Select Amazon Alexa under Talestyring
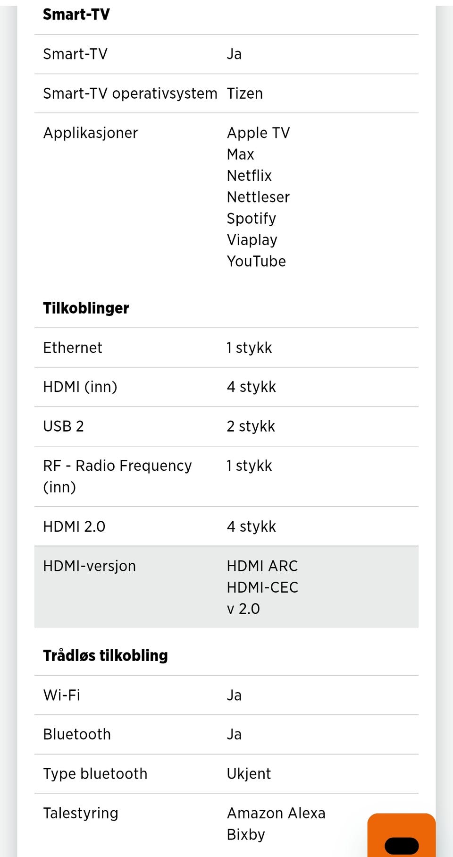Image resolution: width=453 pixels, height=857 pixels. (276, 813)
